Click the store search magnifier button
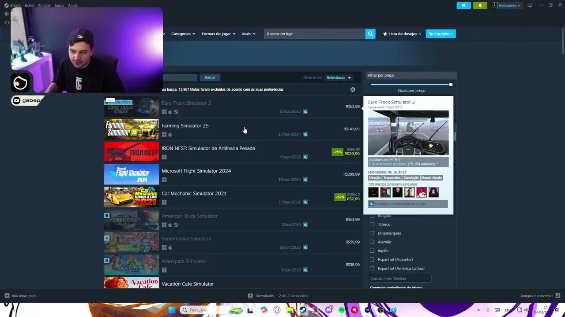 pyautogui.click(x=370, y=34)
